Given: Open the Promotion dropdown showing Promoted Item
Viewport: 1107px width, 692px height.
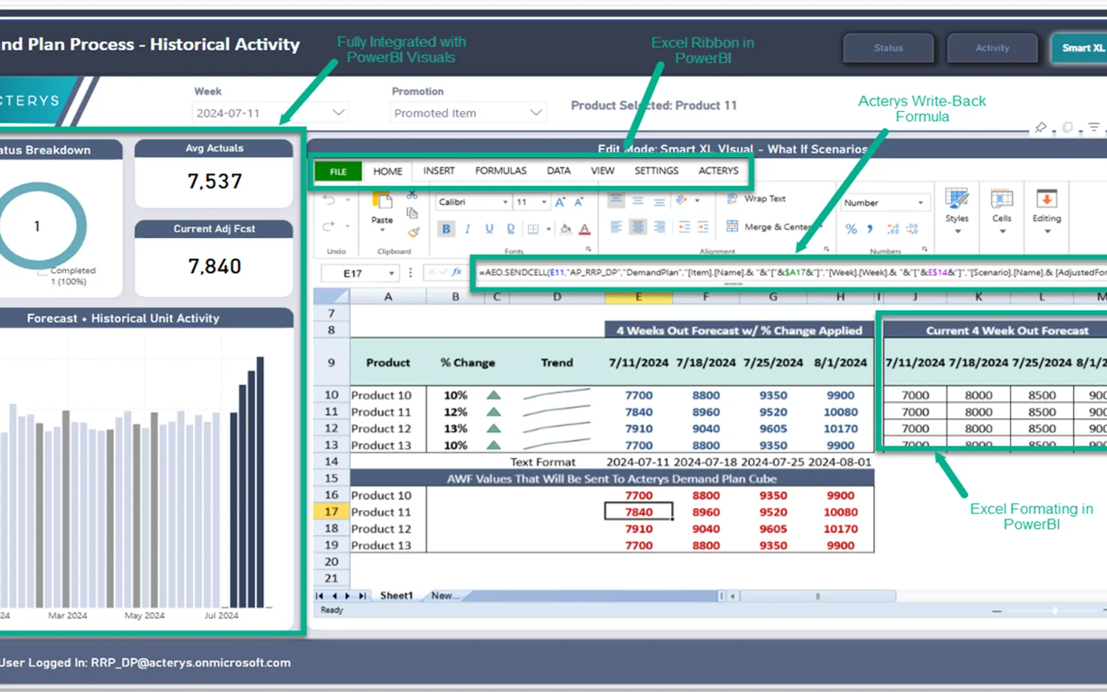Looking at the screenshot, I should pos(468,113).
